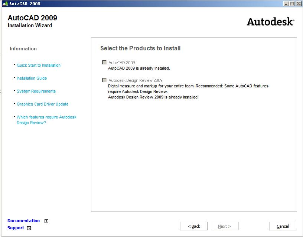This screenshot has height=237, width=303.
Task: Click 'Autodesk Design Review 2009 is already installed.' text
Action: click(153, 97)
